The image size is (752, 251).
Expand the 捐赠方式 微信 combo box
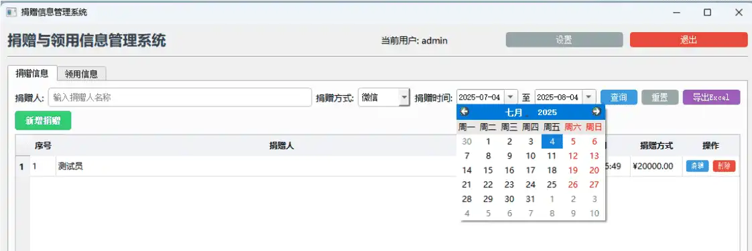click(x=404, y=98)
